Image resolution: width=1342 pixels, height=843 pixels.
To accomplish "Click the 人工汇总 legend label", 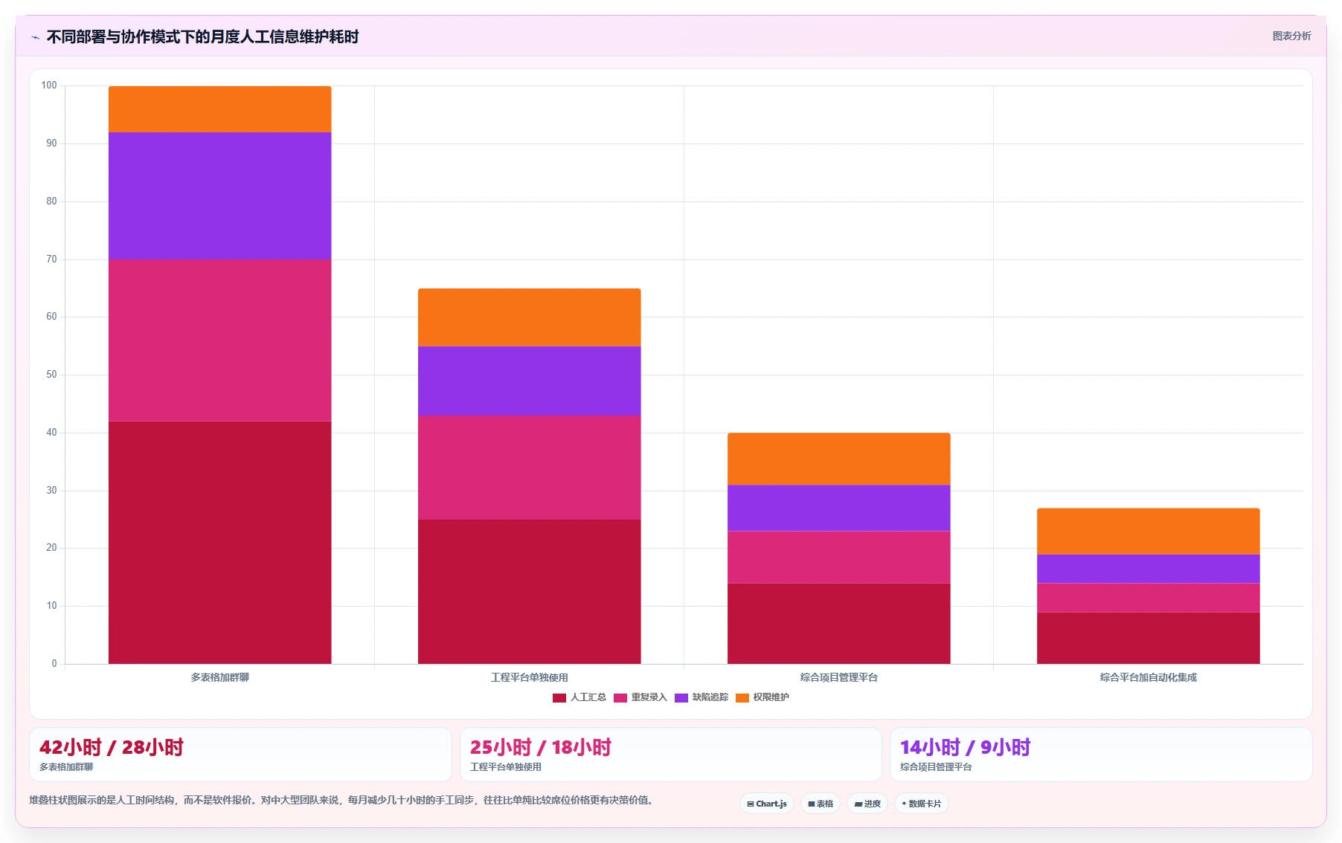I will [x=588, y=697].
